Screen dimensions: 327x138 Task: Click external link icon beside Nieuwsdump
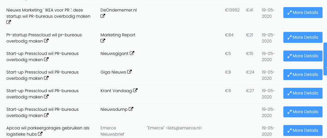click(131, 109)
